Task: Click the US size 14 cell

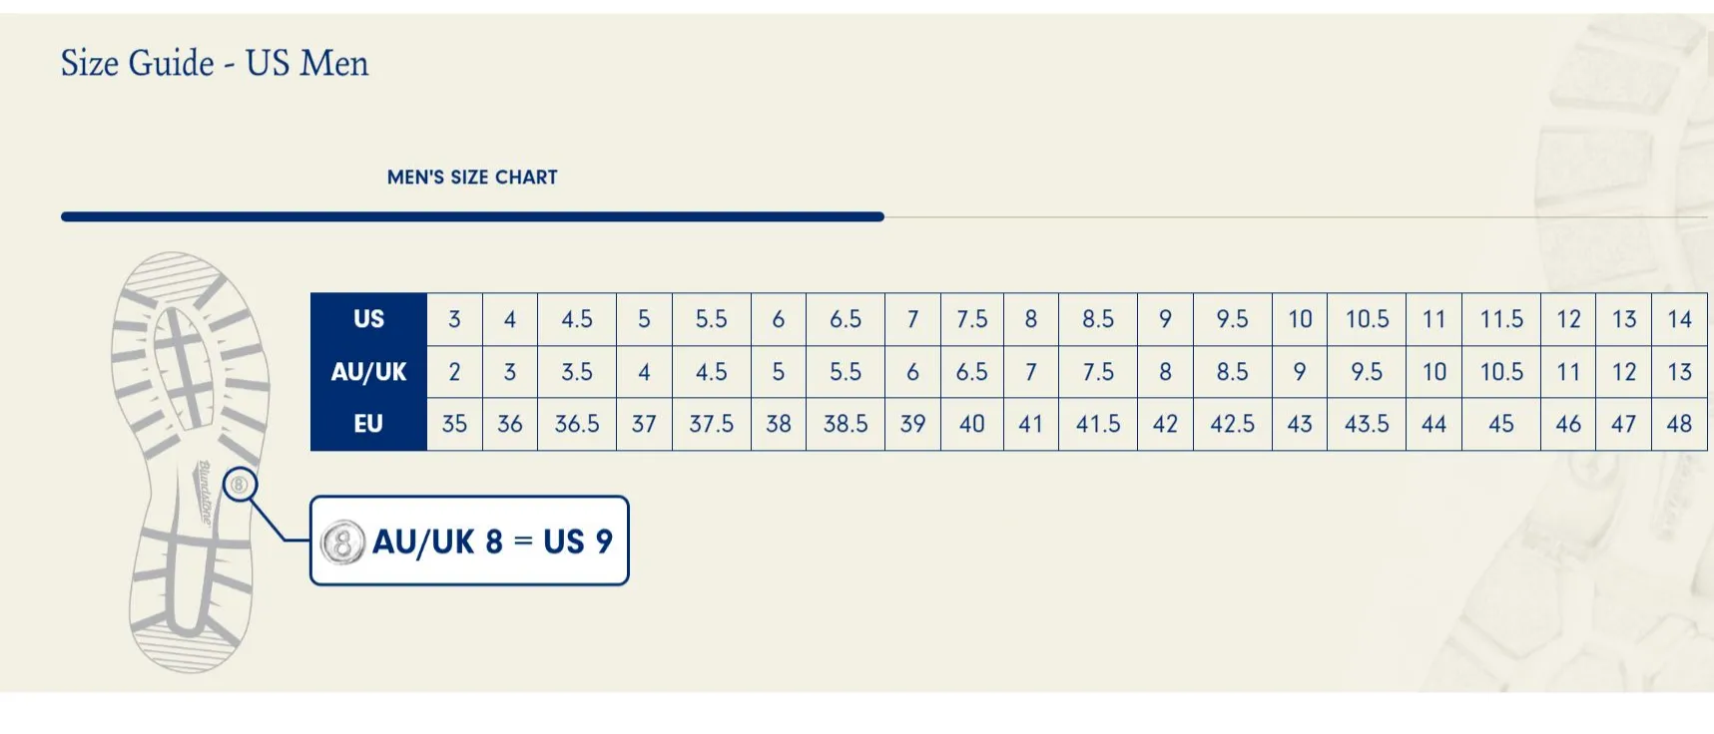Action: tap(1679, 319)
